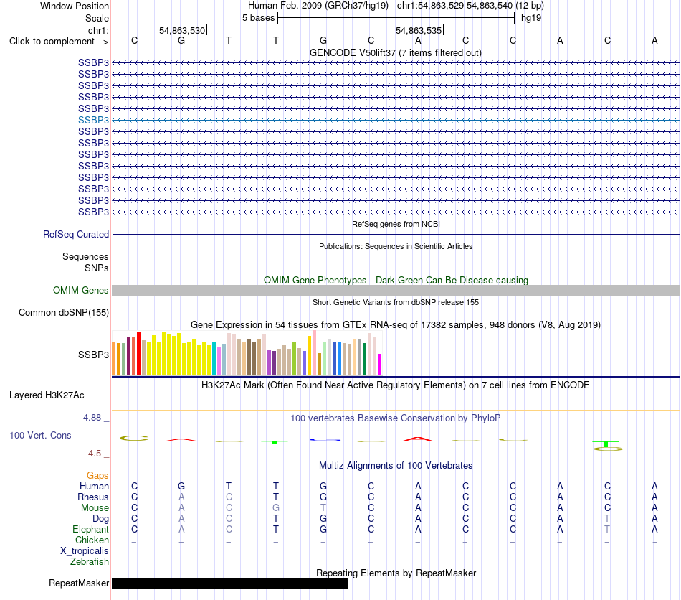Click the OMIM Genes track label

81,291
